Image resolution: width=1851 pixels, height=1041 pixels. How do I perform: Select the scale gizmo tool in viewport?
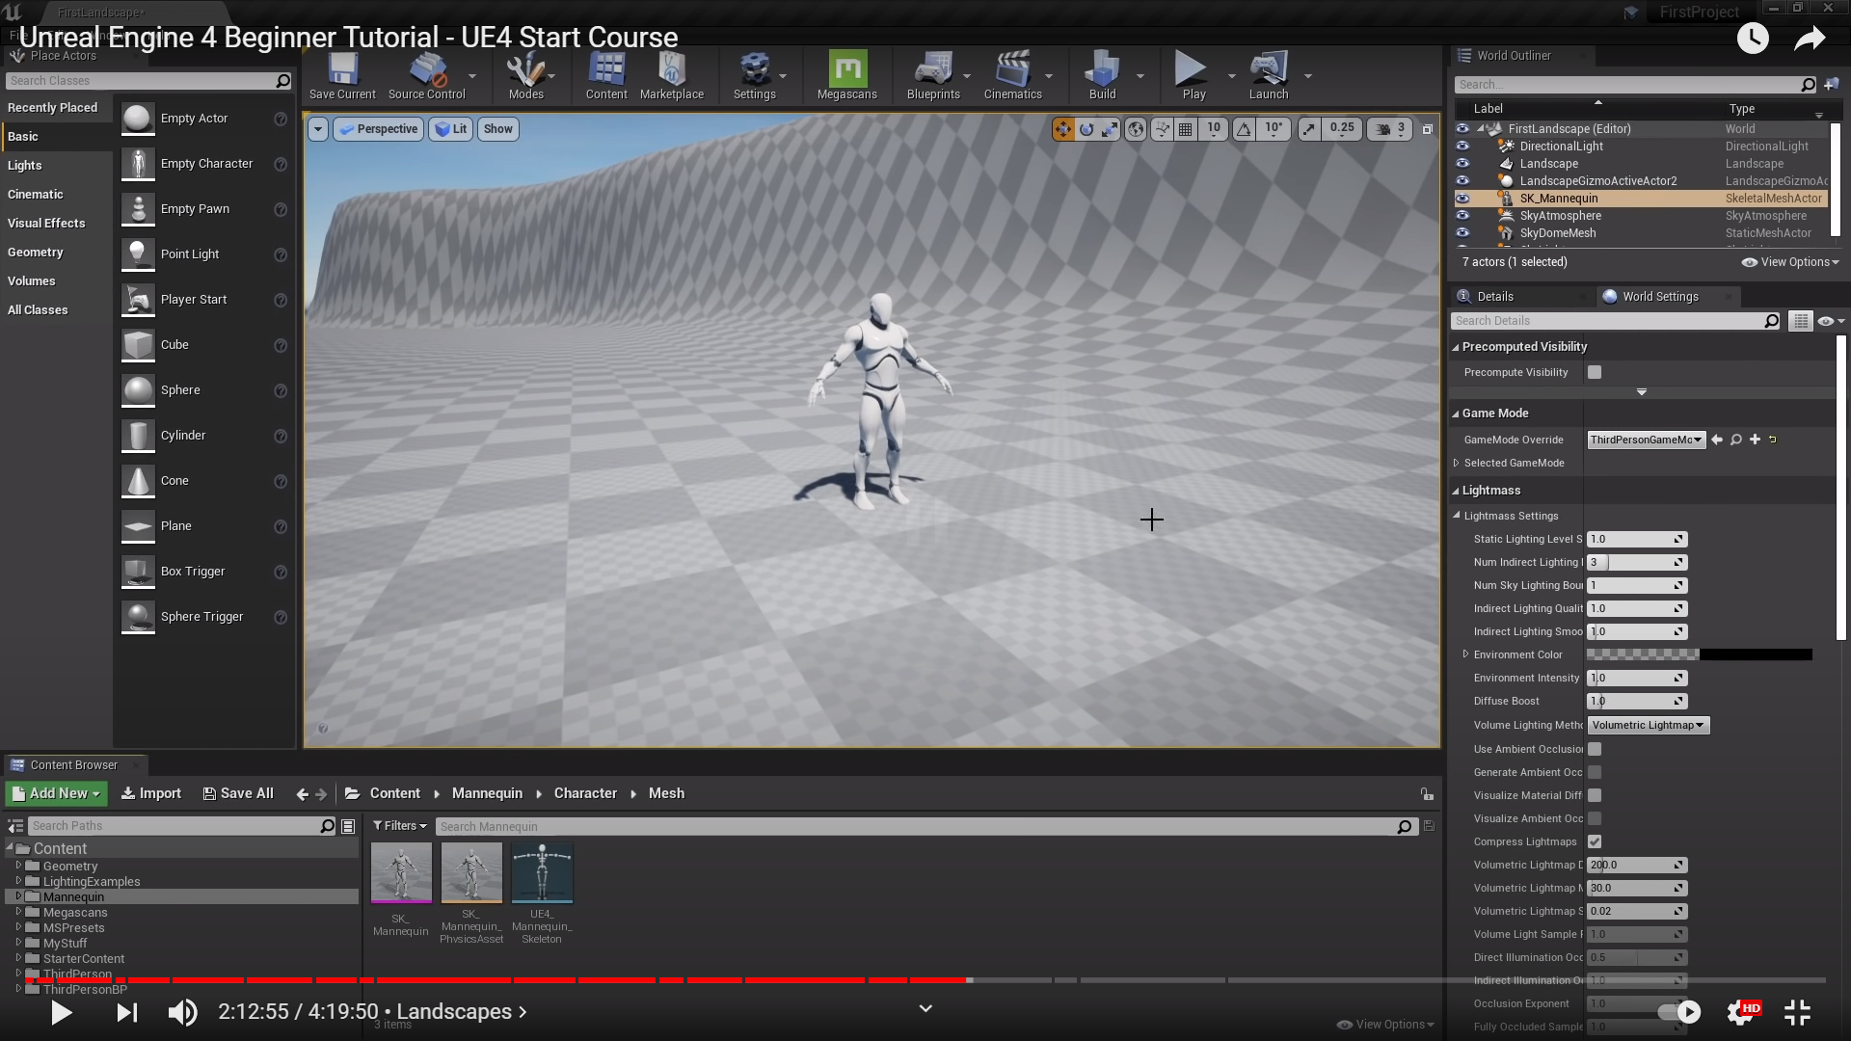[1111, 129]
